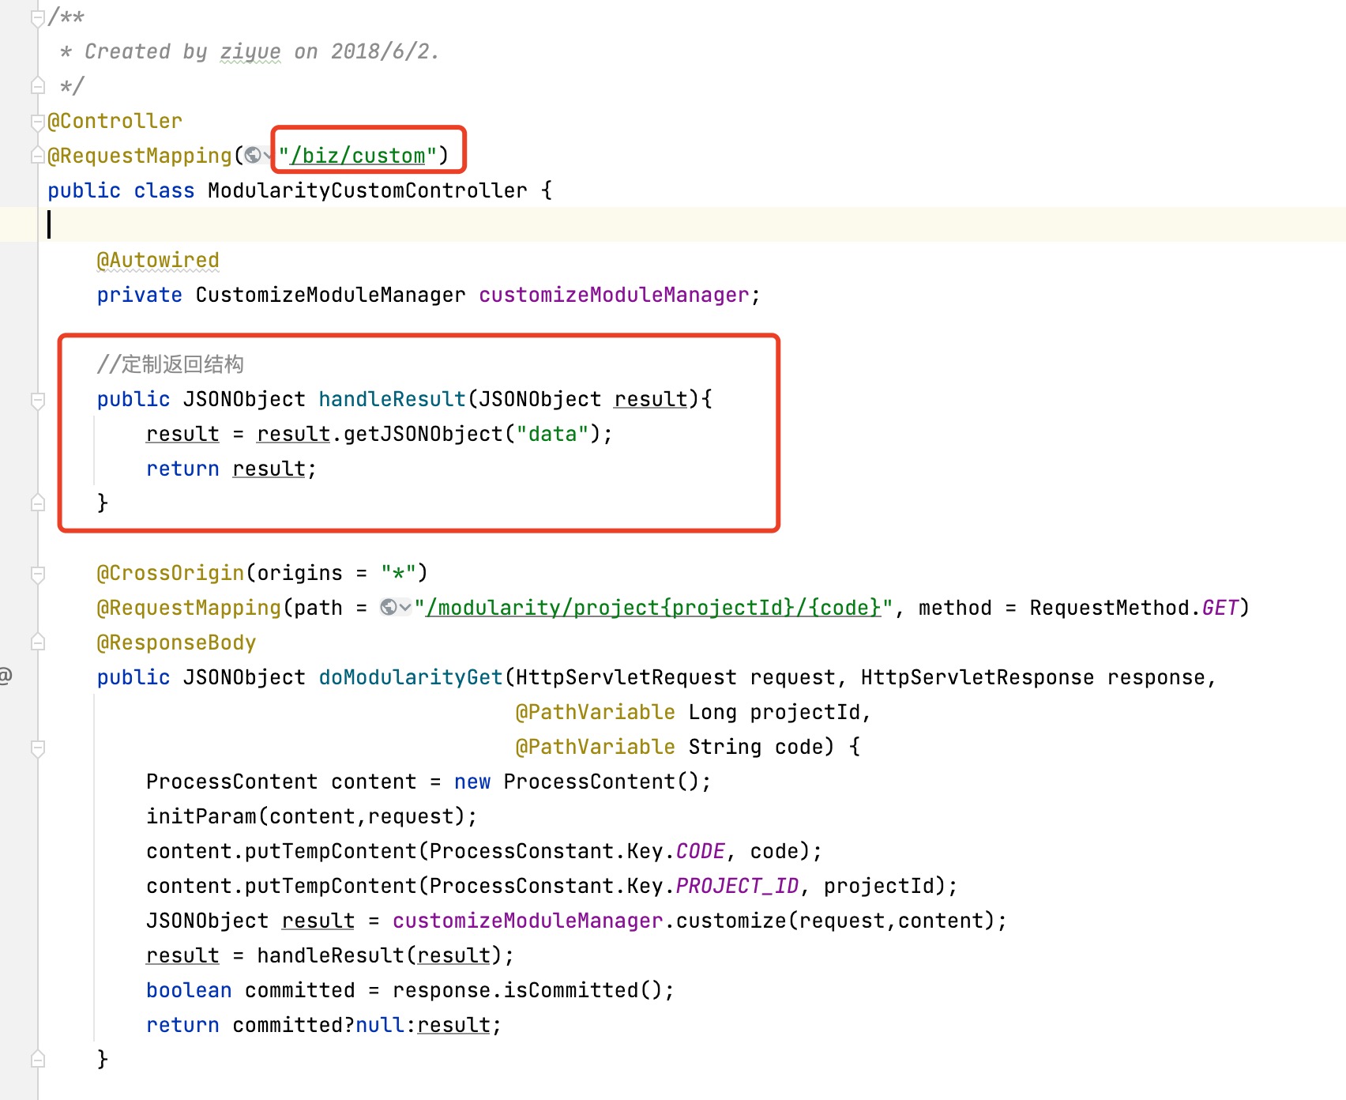The width and height of the screenshot is (1346, 1100).
Task: Open the dropdown chevron beside the modularity path globe
Action: pyautogui.click(x=405, y=607)
